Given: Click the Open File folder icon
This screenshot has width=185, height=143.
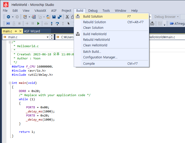Looking at the screenshot, I should 48,17.
